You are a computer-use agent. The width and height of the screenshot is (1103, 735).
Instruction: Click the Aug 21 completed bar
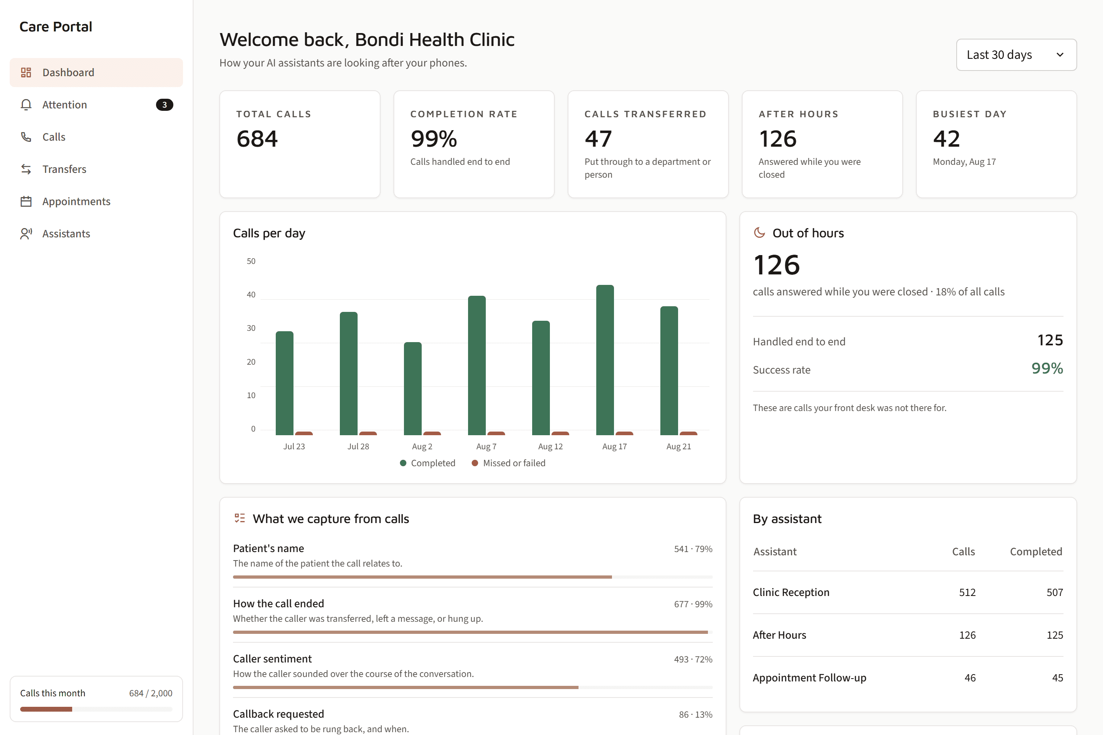pyautogui.click(x=669, y=371)
